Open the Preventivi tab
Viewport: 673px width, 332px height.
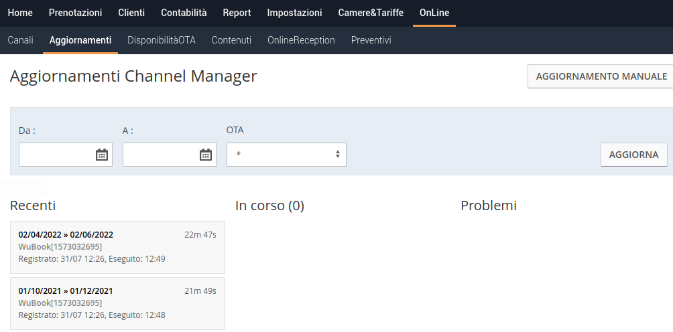pos(371,40)
